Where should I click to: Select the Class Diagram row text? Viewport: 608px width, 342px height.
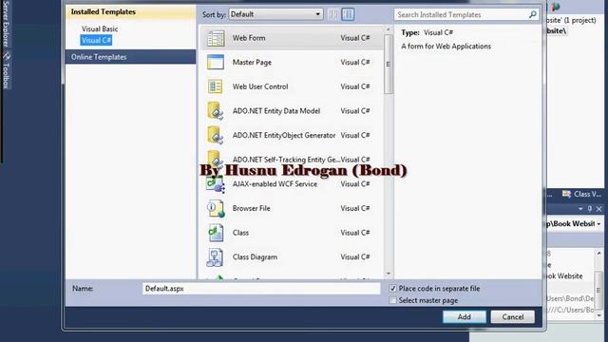[x=255, y=257]
